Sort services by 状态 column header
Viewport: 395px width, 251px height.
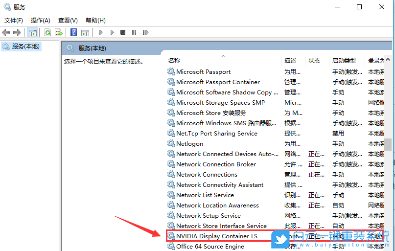[x=314, y=61]
